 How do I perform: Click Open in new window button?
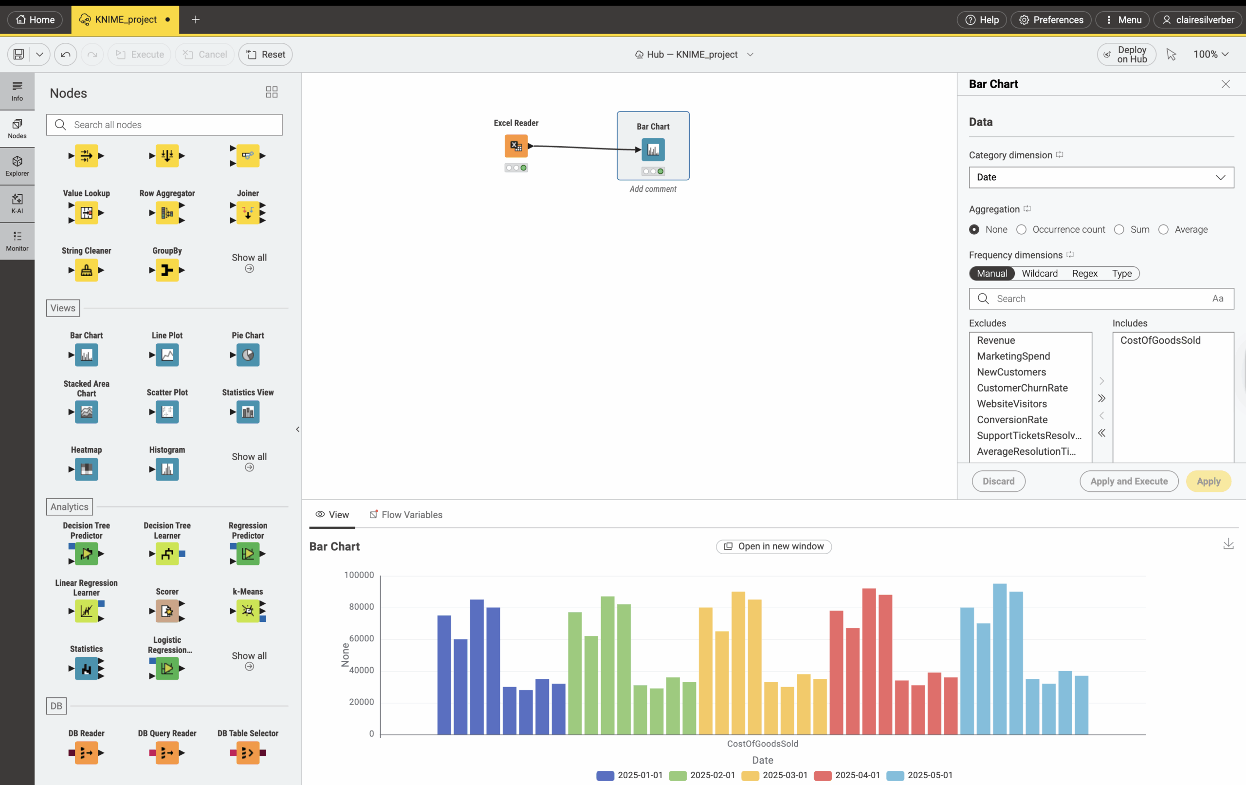tap(773, 546)
